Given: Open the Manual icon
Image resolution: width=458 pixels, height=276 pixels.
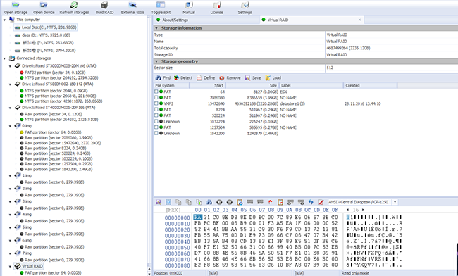Looking at the screenshot, I should (x=189, y=5).
